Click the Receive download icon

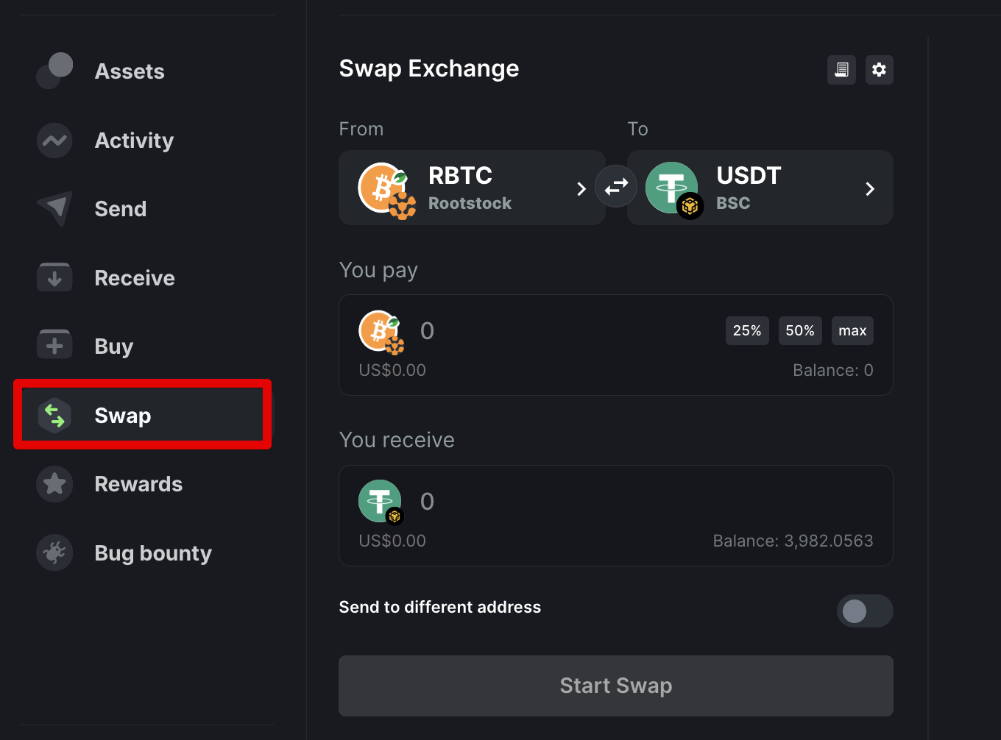(x=54, y=277)
